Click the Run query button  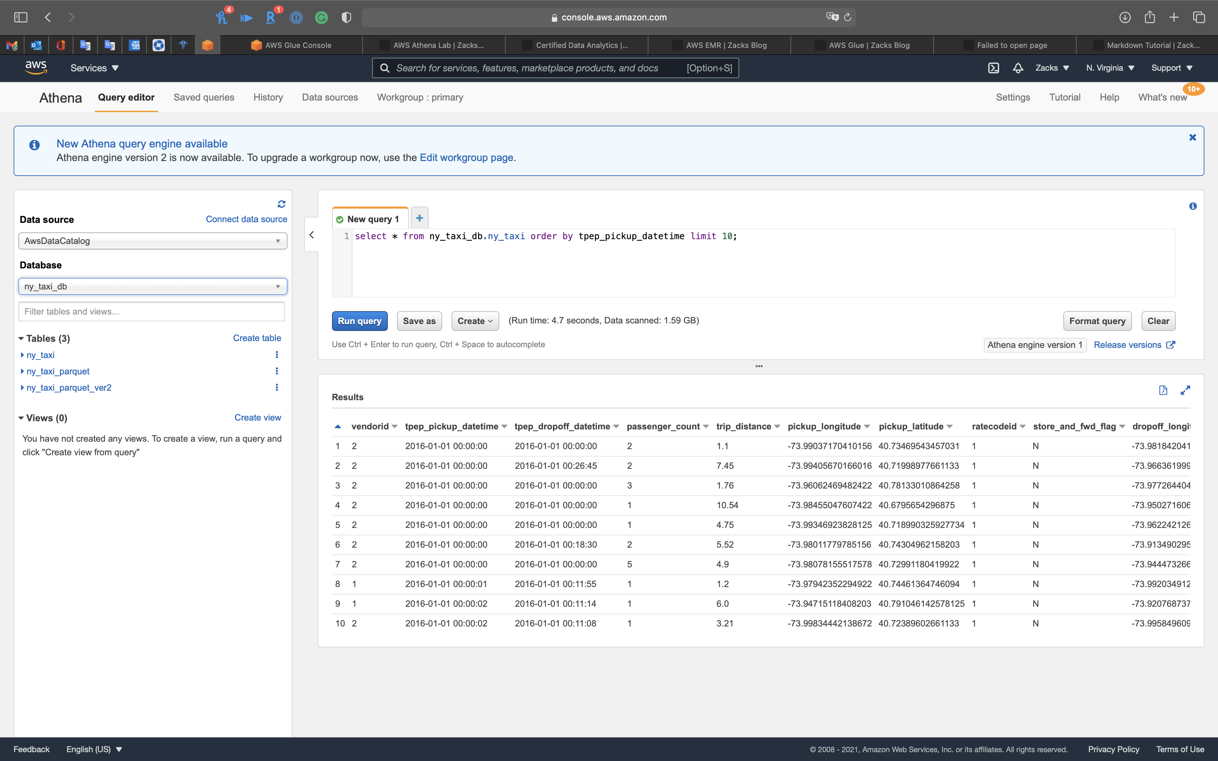pos(359,321)
